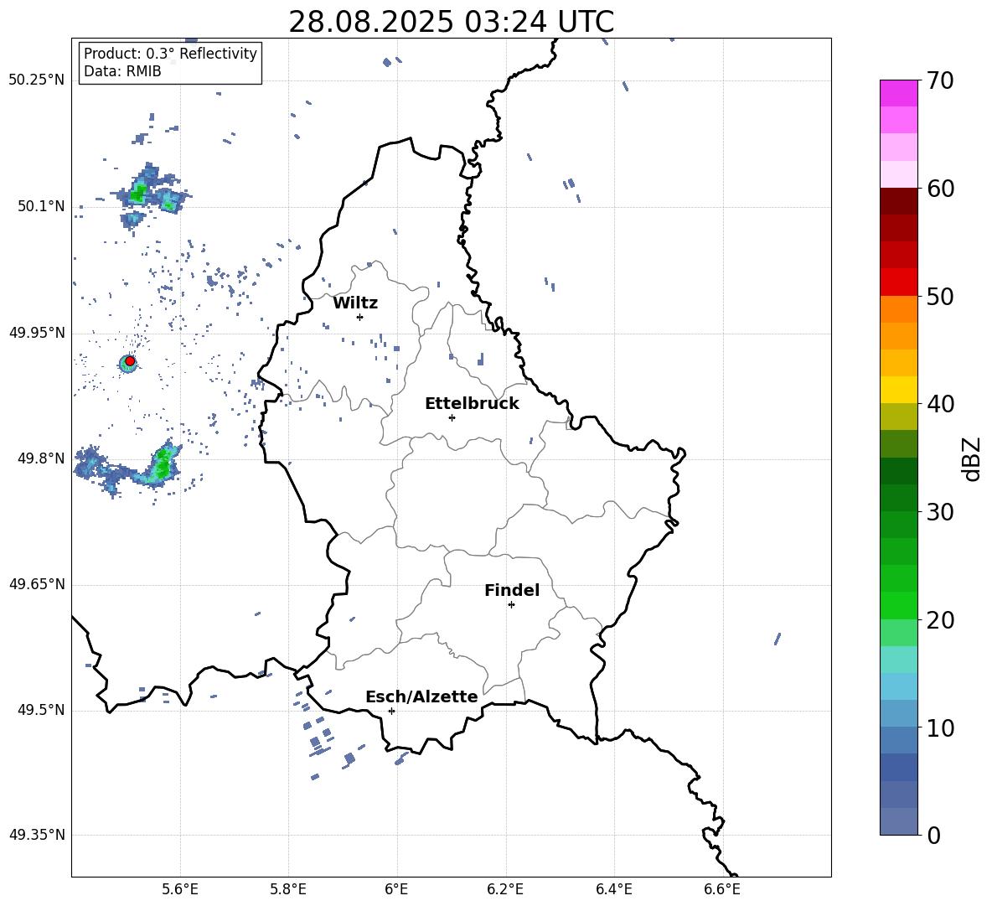The height and width of the screenshot is (906, 992).
Task: Click the 6.2°E longitude label
Action: pyautogui.click(x=505, y=889)
